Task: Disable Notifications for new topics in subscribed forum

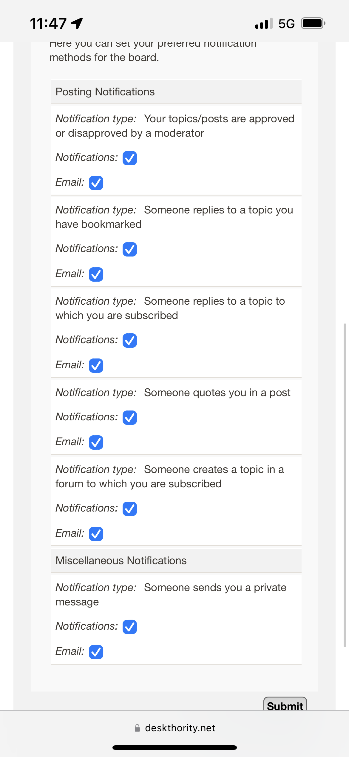Action: [130, 509]
